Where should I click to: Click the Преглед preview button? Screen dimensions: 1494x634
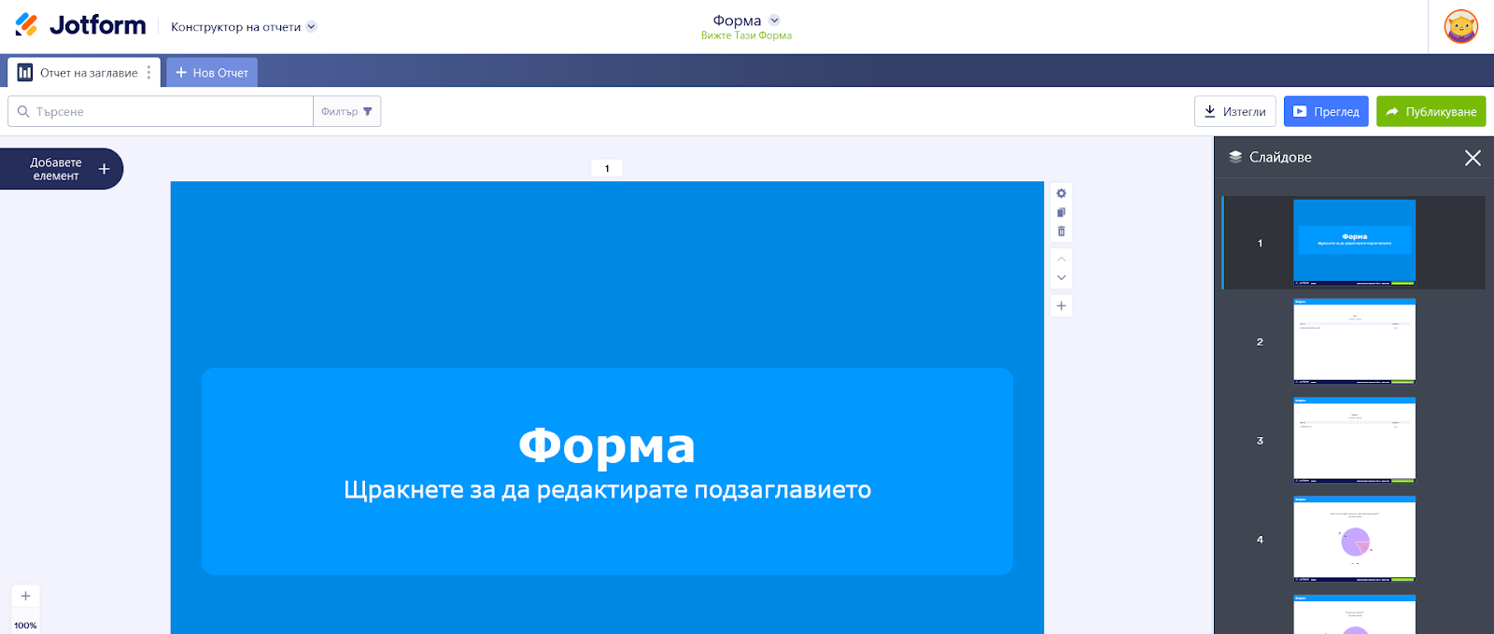[1326, 111]
